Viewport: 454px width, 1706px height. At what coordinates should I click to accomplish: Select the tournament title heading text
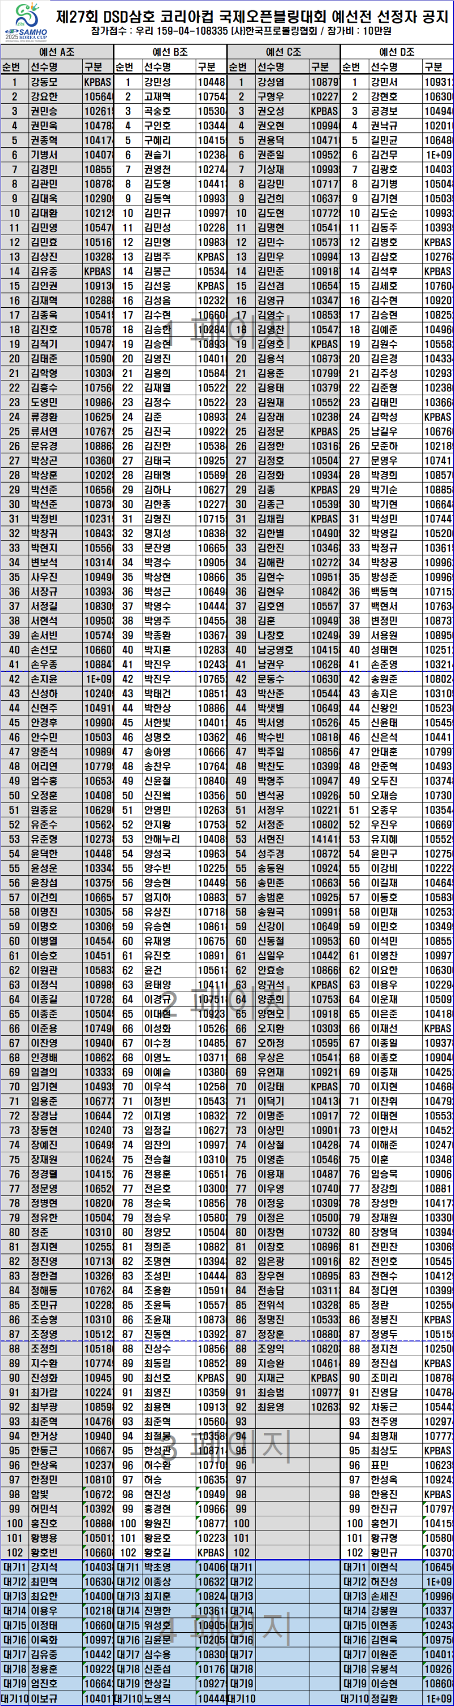251,16
